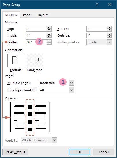Click the Portrait label text
Image resolution: width=117 pixels, height=158 pixels.
click(x=16, y=70)
